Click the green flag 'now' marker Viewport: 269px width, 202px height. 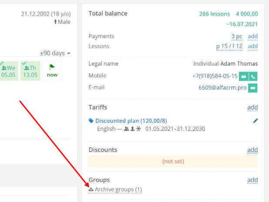point(52,71)
